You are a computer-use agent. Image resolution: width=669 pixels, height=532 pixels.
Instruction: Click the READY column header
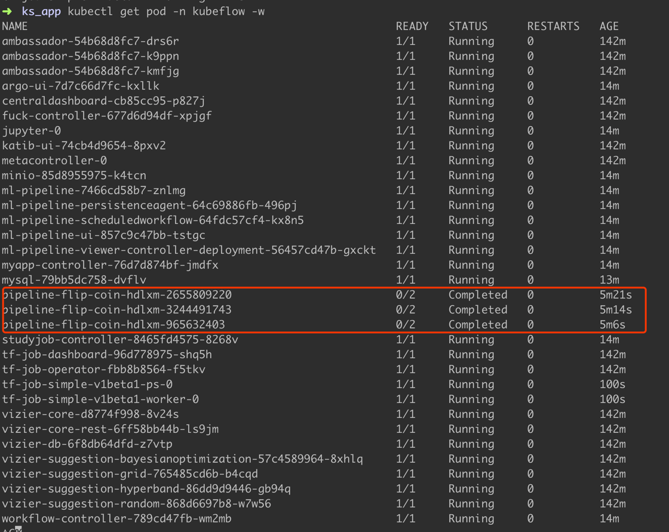[412, 26]
